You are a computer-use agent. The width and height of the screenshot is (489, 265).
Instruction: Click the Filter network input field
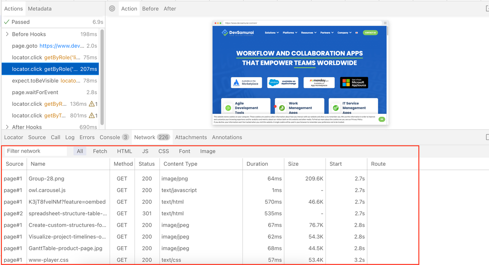click(x=36, y=151)
